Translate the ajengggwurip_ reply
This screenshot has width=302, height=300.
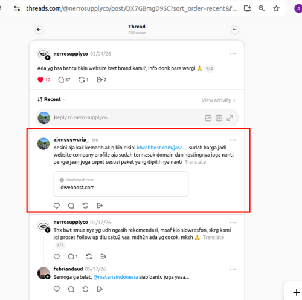(x=195, y=162)
